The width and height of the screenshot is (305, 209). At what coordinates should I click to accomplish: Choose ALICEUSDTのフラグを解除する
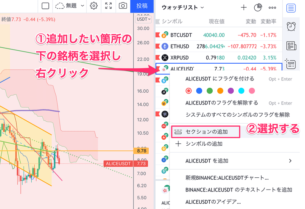click(235, 103)
